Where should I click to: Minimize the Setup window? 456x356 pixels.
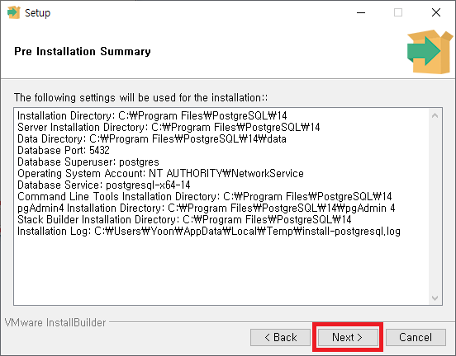point(361,12)
